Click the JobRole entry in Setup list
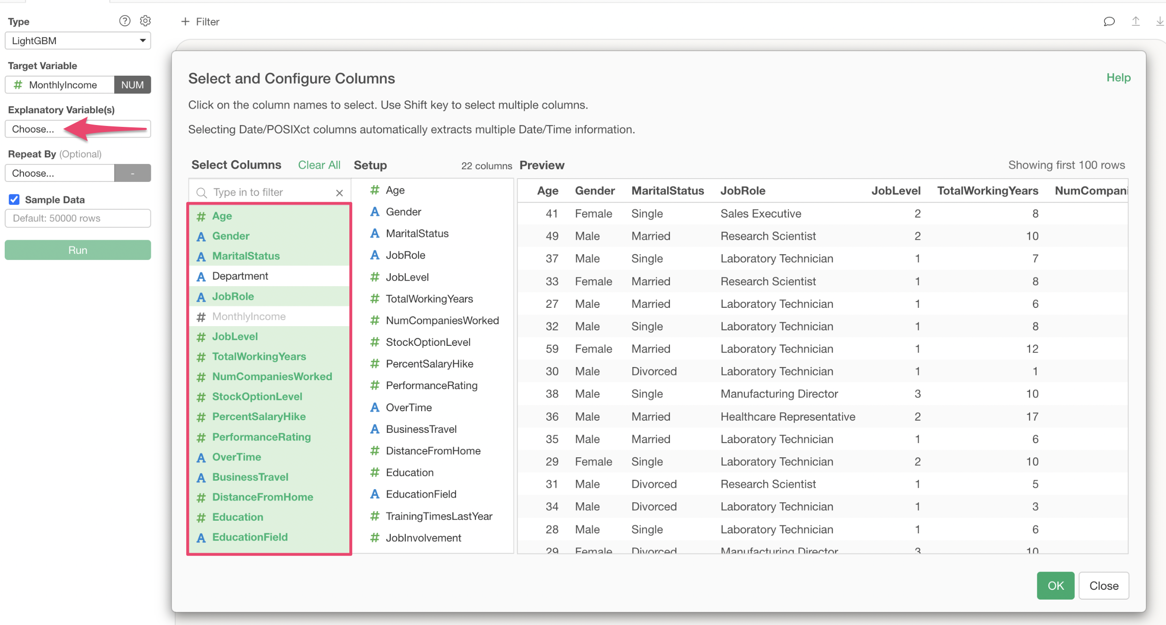Screen dimensions: 1166x625 (405, 255)
